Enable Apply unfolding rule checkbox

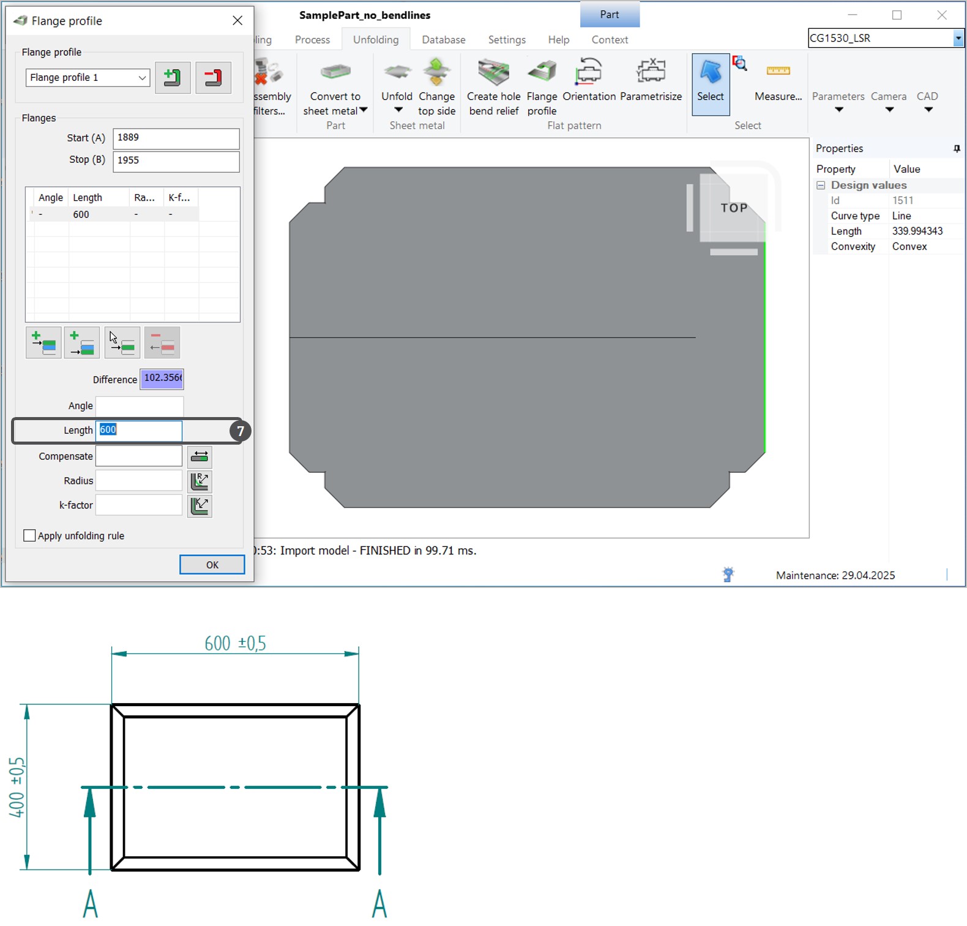pos(29,536)
